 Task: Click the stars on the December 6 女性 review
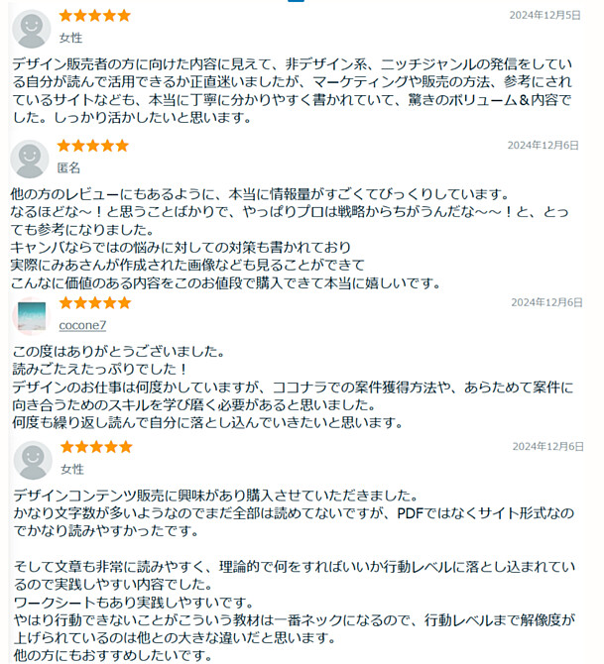coord(96,447)
